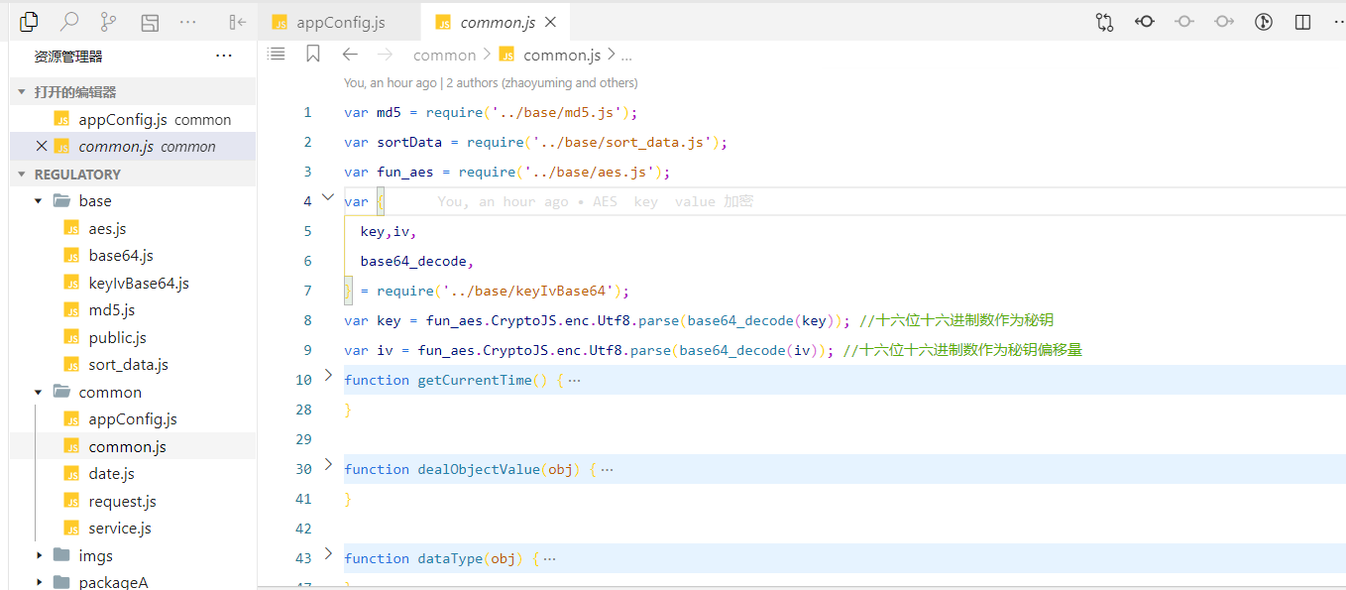Open sort_data.js file
This screenshot has height=590, width=1346.
(x=128, y=365)
